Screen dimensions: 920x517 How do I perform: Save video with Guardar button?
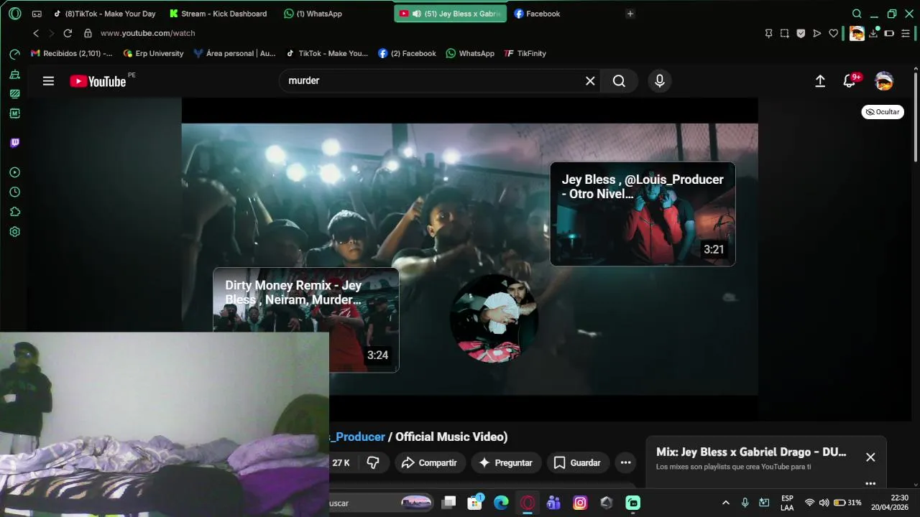(x=578, y=462)
